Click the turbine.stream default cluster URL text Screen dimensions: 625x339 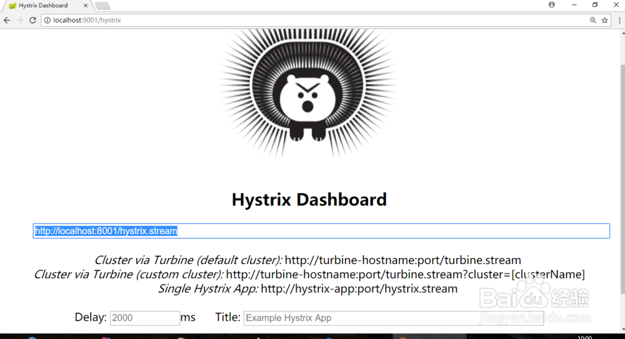click(402, 260)
